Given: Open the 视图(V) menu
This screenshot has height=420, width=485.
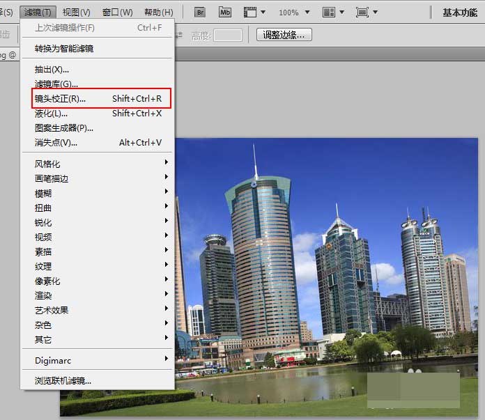Looking at the screenshot, I should click(x=77, y=13).
